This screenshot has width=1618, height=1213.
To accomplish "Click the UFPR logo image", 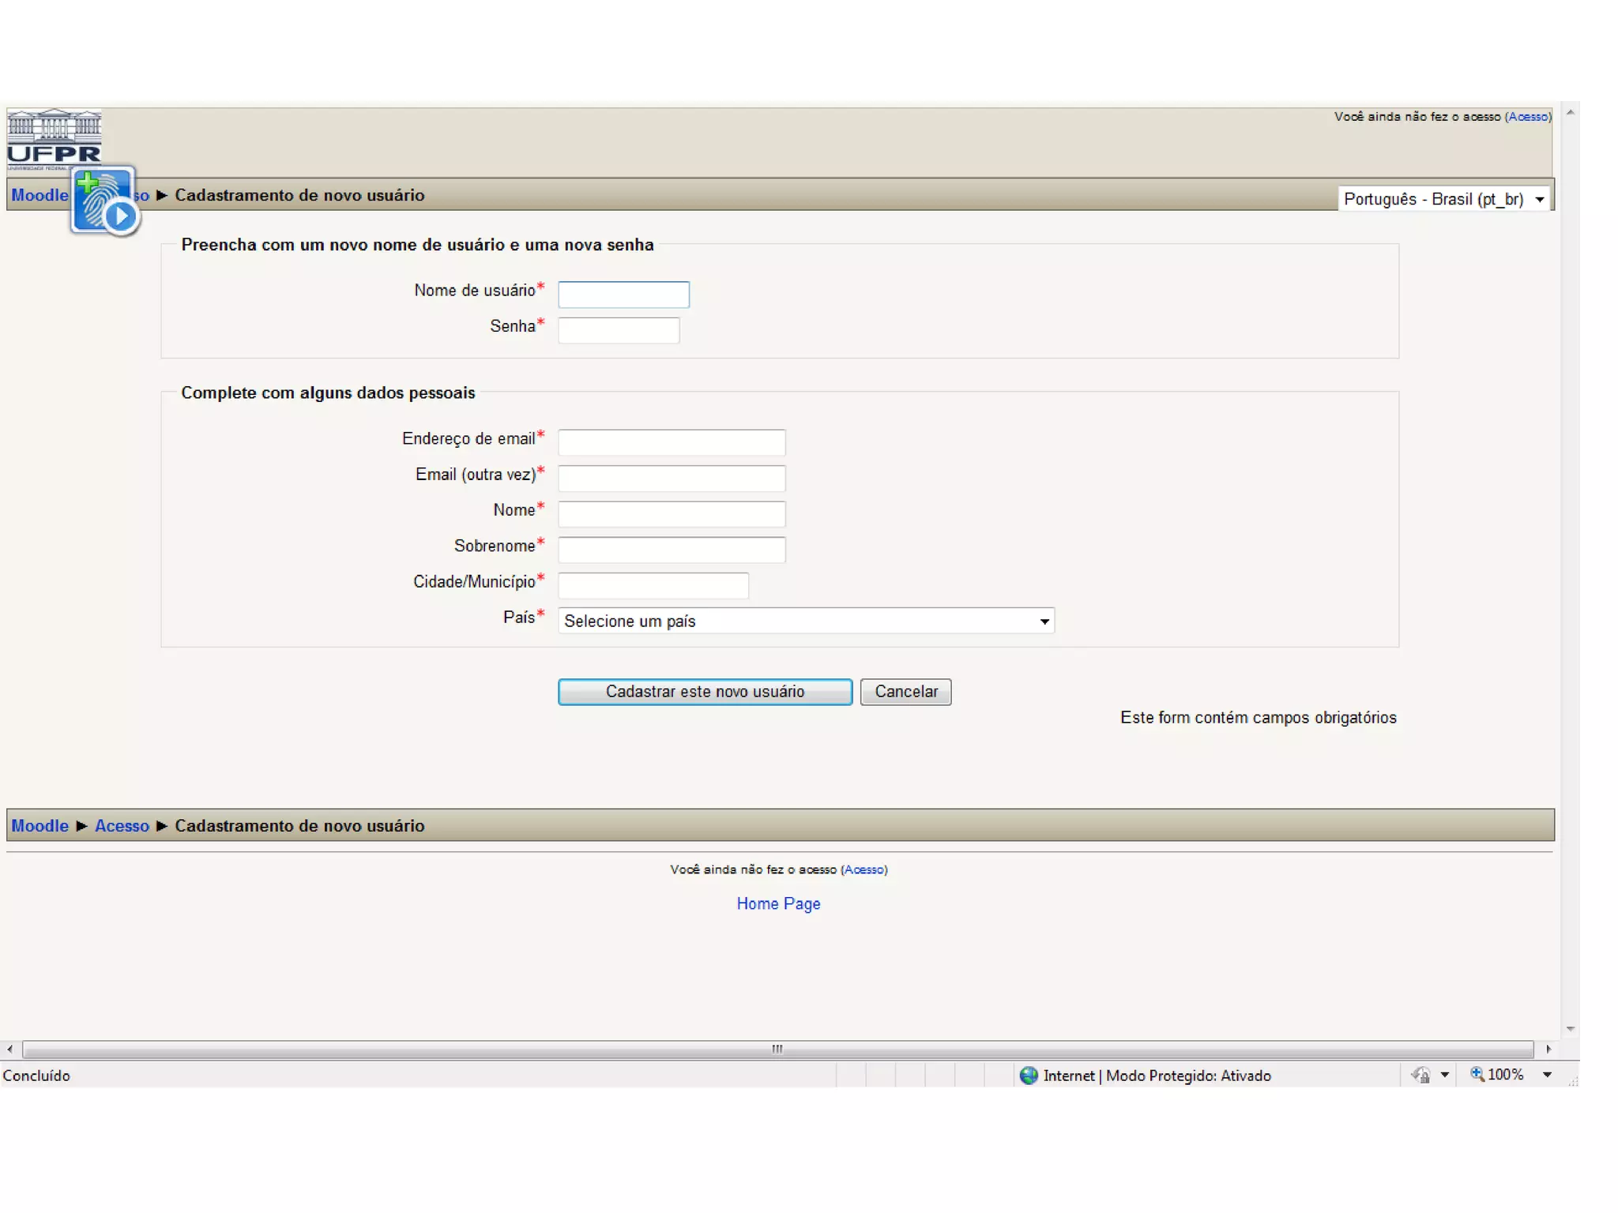I will click(54, 138).
